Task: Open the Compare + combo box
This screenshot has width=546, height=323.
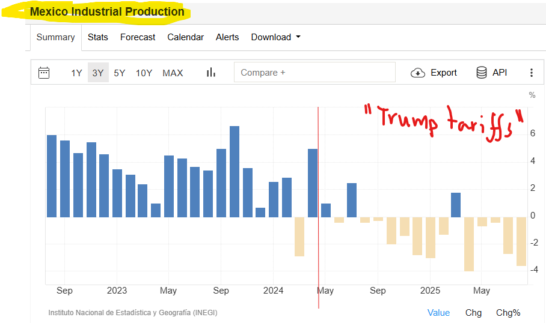Action: 314,73
